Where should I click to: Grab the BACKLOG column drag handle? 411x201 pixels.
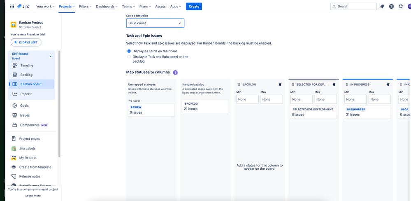239,84
